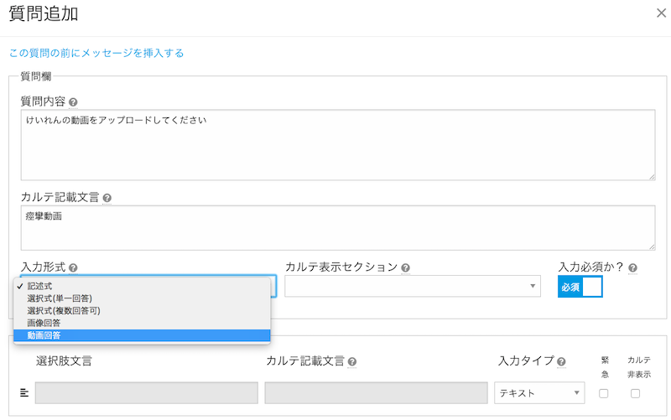
Task: Open the 入力タイプ テキスト dropdown
Action: click(x=539, y=393)
